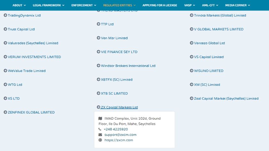
Task: Click the globe icon in ZX Capital popup
Action: point(100,140)
